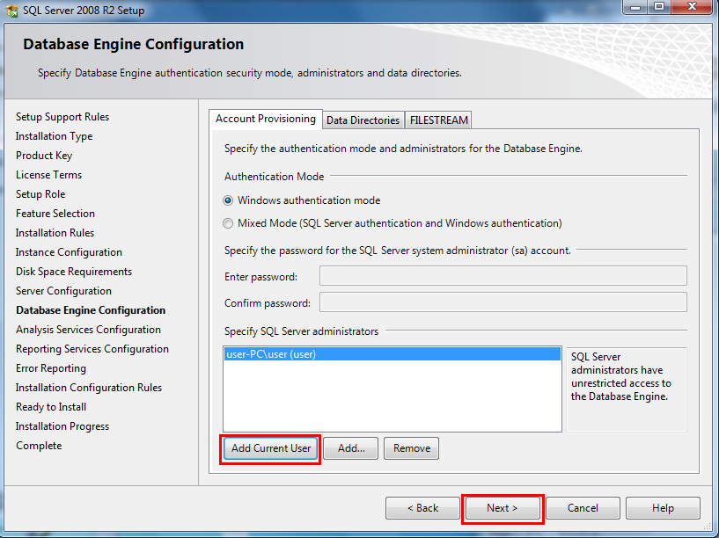This screenshot has height=538, width=719.
Task: Go back with the < Back button
Action: [x=422, y=508]
